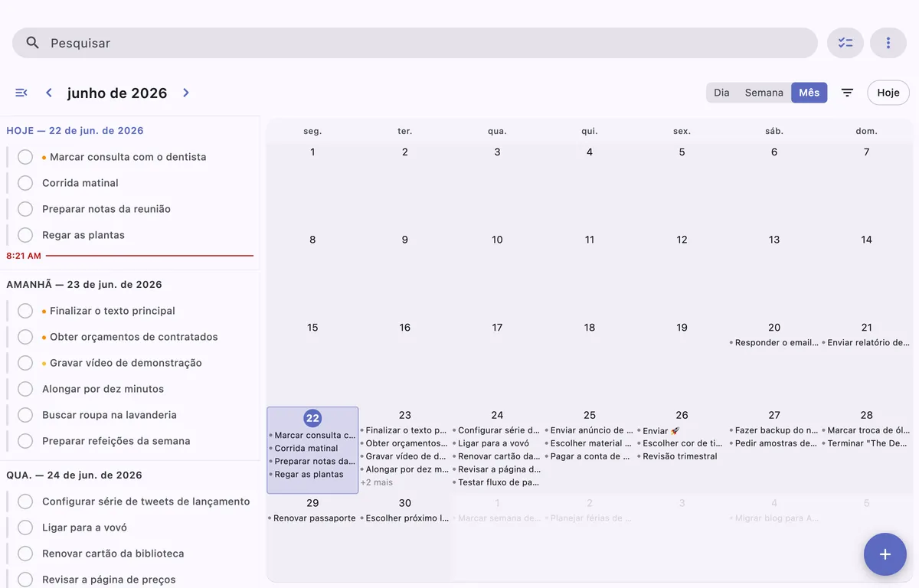Screen dimensions: 919x588
Task: Open Fazer backup event on day 27
Action: coord(773,430)
